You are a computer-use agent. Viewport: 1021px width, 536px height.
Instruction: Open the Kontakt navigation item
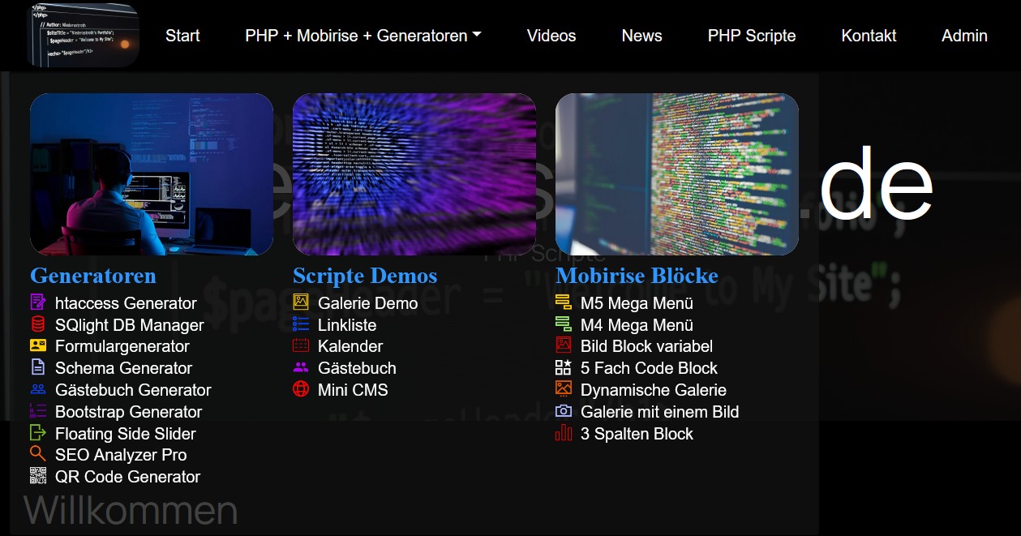869,36
